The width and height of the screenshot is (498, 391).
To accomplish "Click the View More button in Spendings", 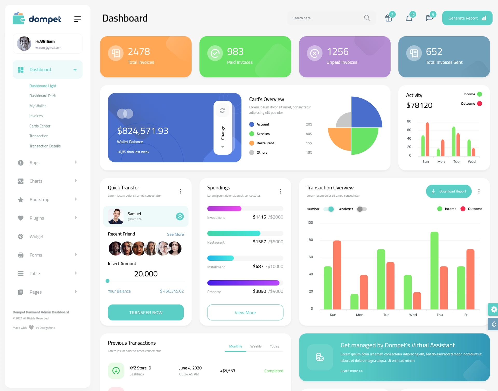I will (245, 312).
